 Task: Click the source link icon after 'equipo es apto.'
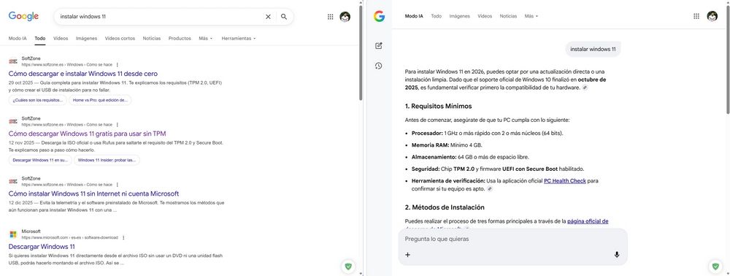[490, 189]
